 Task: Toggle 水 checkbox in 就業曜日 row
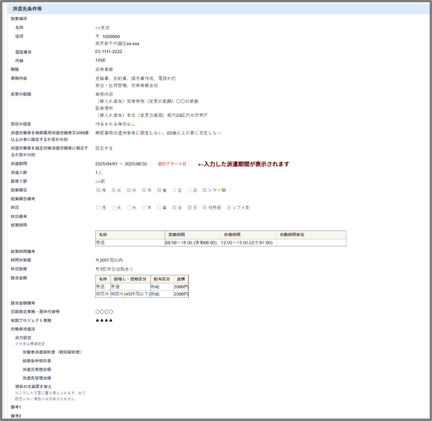point(129,190)
